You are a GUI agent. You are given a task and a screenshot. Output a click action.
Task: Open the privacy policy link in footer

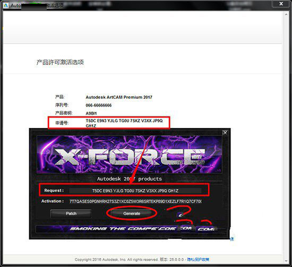[198, 260]
